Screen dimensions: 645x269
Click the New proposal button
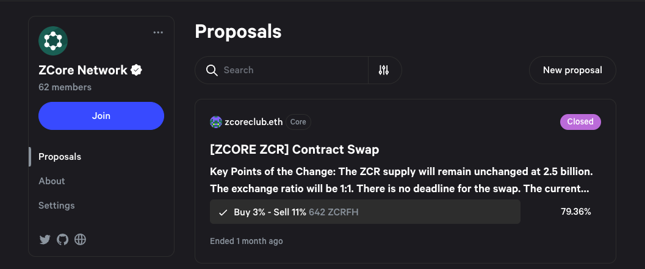tap(572, 70)
